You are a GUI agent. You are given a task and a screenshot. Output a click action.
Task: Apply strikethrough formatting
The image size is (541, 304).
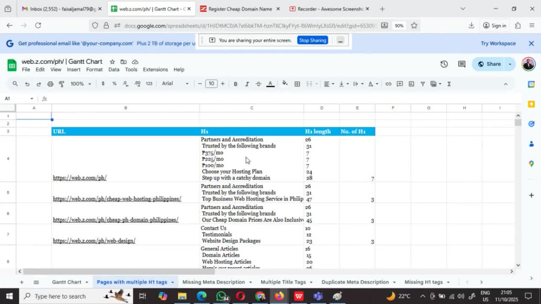click(x=259, y=84)
